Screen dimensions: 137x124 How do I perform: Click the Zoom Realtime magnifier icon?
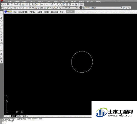pyautogui.click(x=55, y=4)
